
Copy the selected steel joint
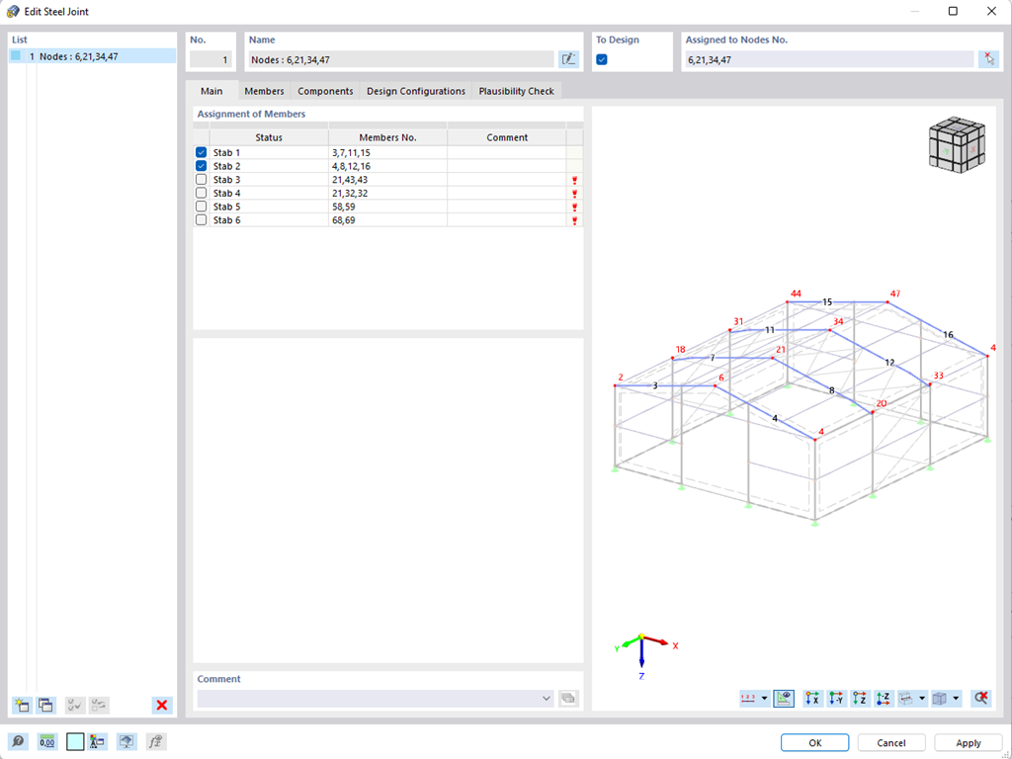[45, 705]
